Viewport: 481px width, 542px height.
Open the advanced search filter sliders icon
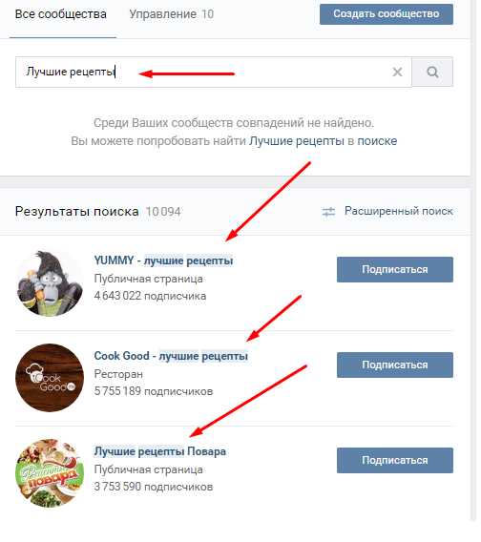[x=328, y=212]
